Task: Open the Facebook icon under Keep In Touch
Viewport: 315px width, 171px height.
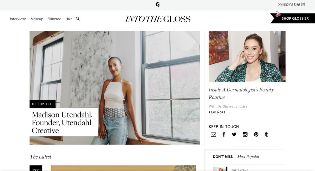Action: [224, 134]
